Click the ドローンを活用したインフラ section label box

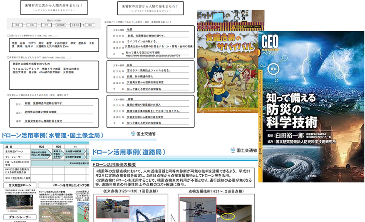(x=64, y=185)
